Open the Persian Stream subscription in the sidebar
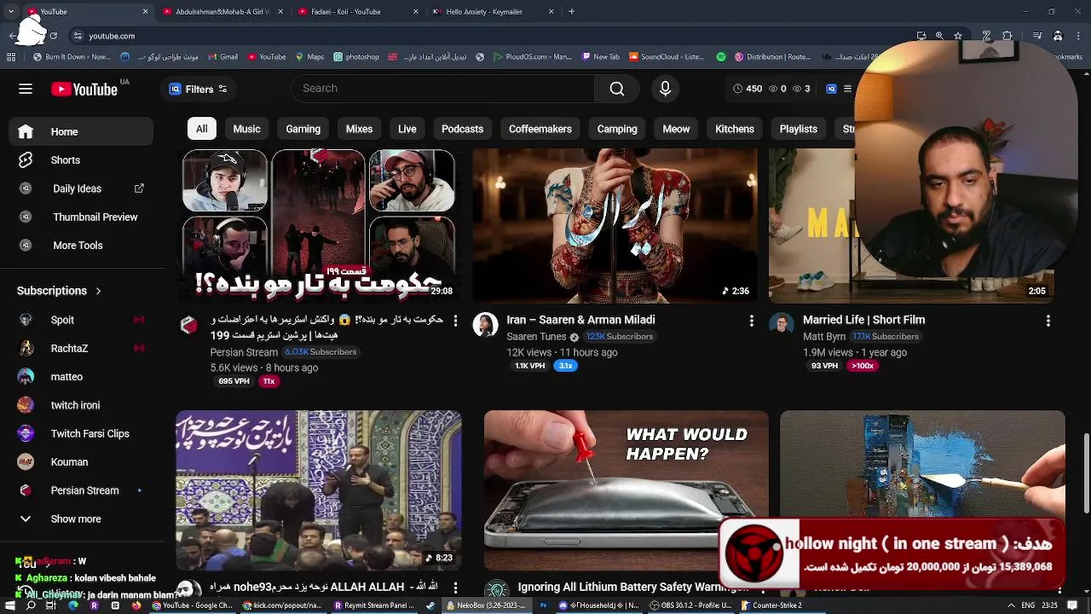This screenshot has height=614, width=1091. pyautogui.click(x=81, y=490)
